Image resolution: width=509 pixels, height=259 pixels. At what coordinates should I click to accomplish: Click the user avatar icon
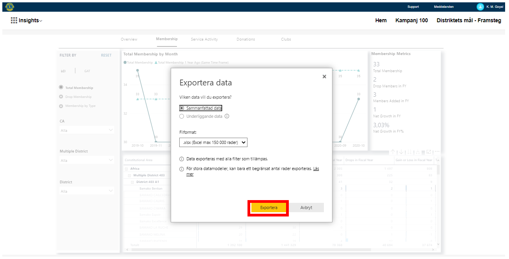point(480,7)
